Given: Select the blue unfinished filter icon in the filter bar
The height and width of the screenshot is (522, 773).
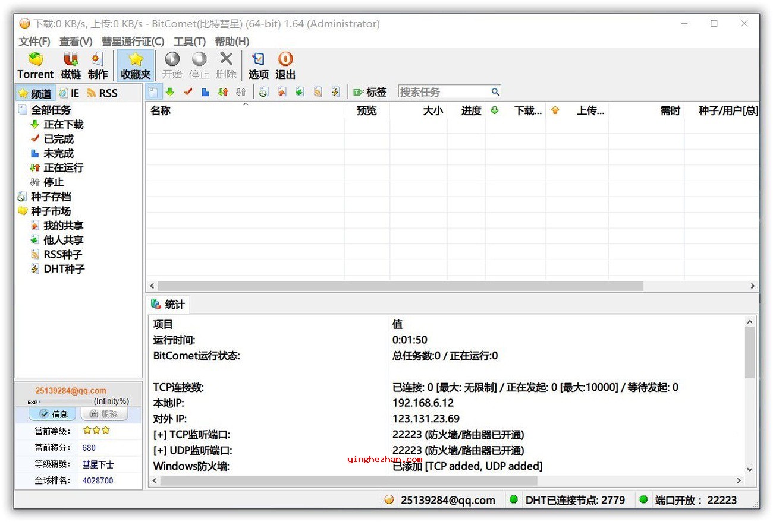Looking at the screenshot, I should tap(205, 92).
